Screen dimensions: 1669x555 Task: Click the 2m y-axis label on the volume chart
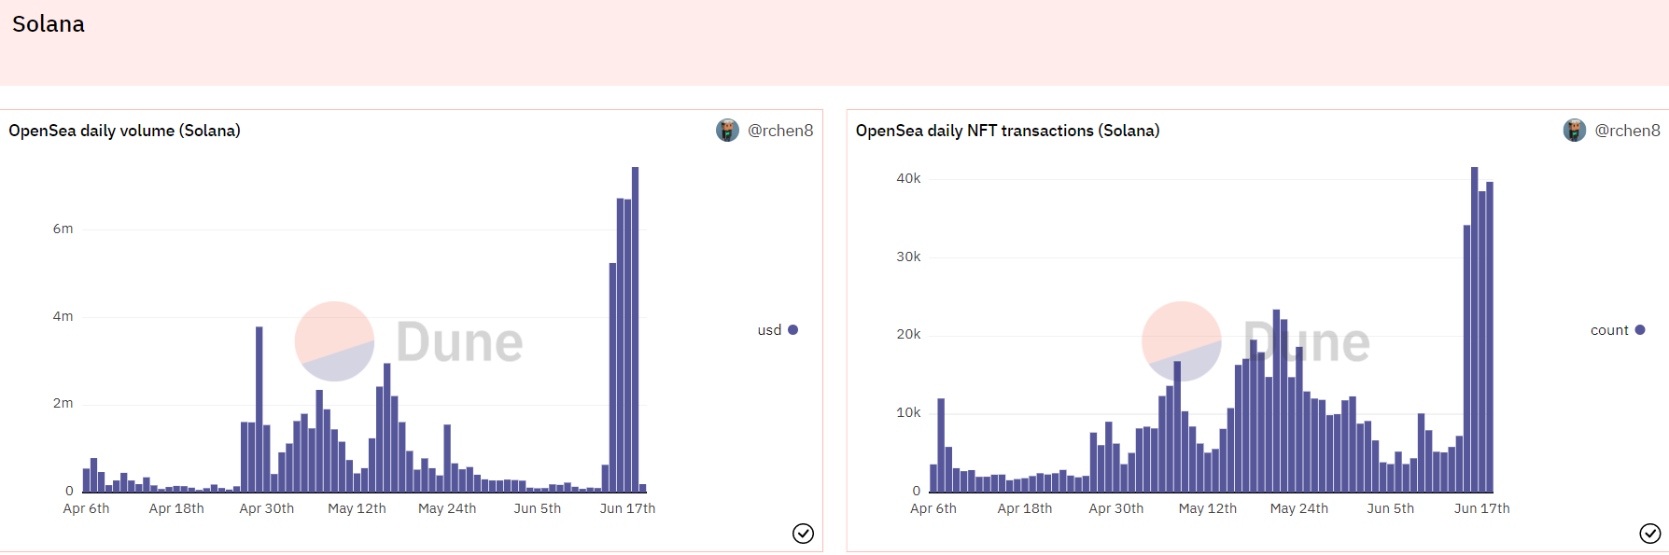(63, 403)
